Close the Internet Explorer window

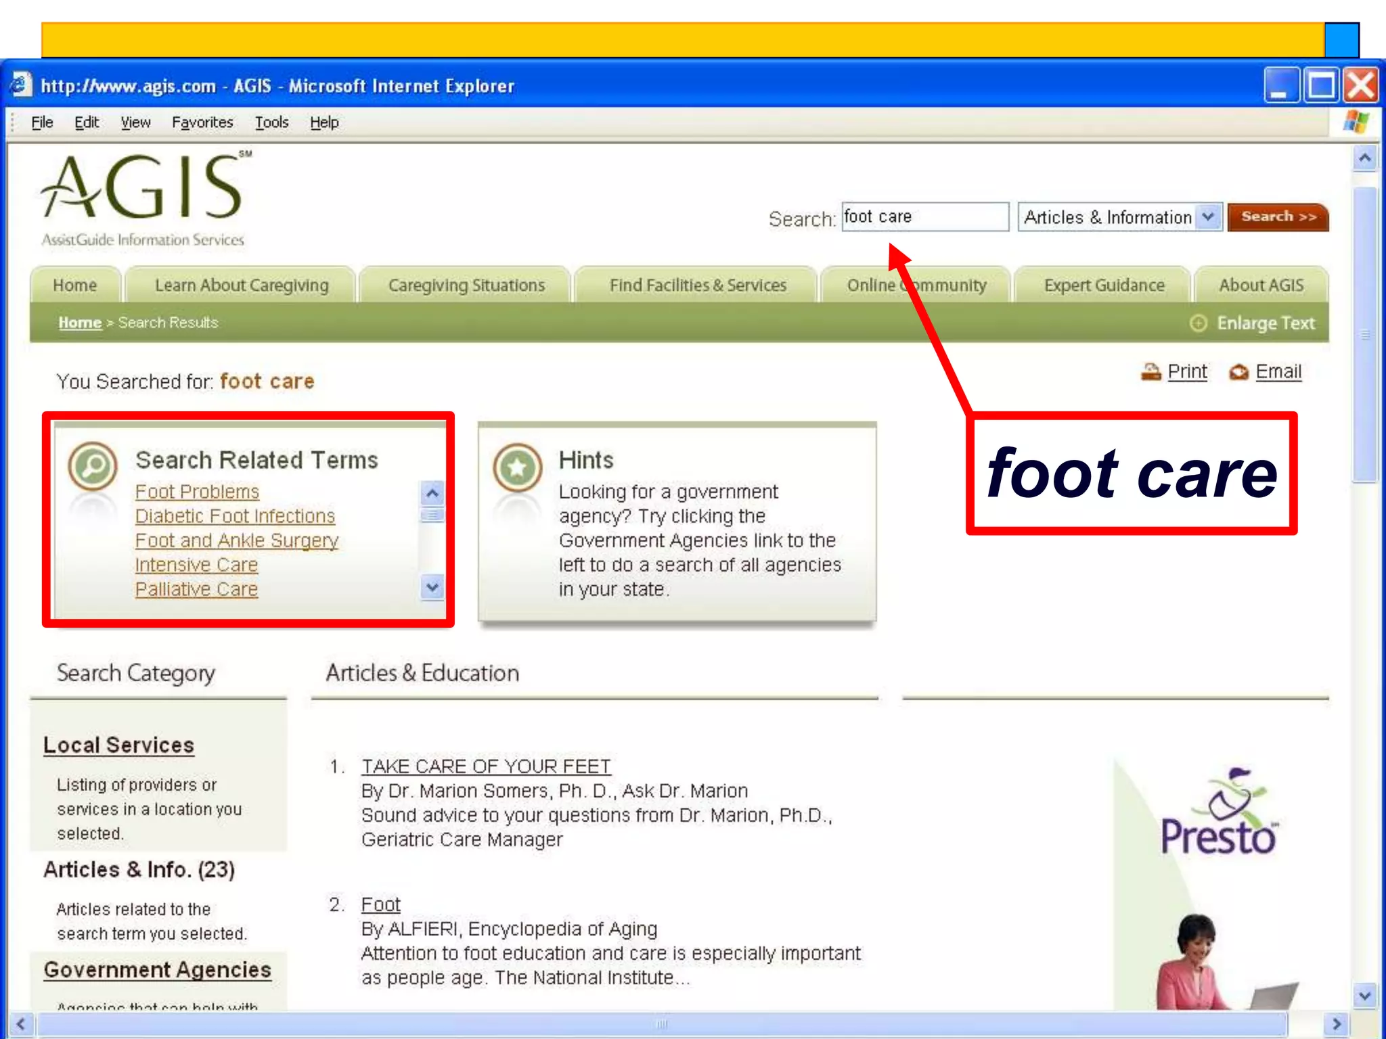click(1361, 85)
